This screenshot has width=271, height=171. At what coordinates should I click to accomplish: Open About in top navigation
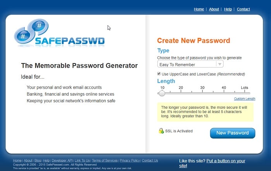tap(214, 9)
